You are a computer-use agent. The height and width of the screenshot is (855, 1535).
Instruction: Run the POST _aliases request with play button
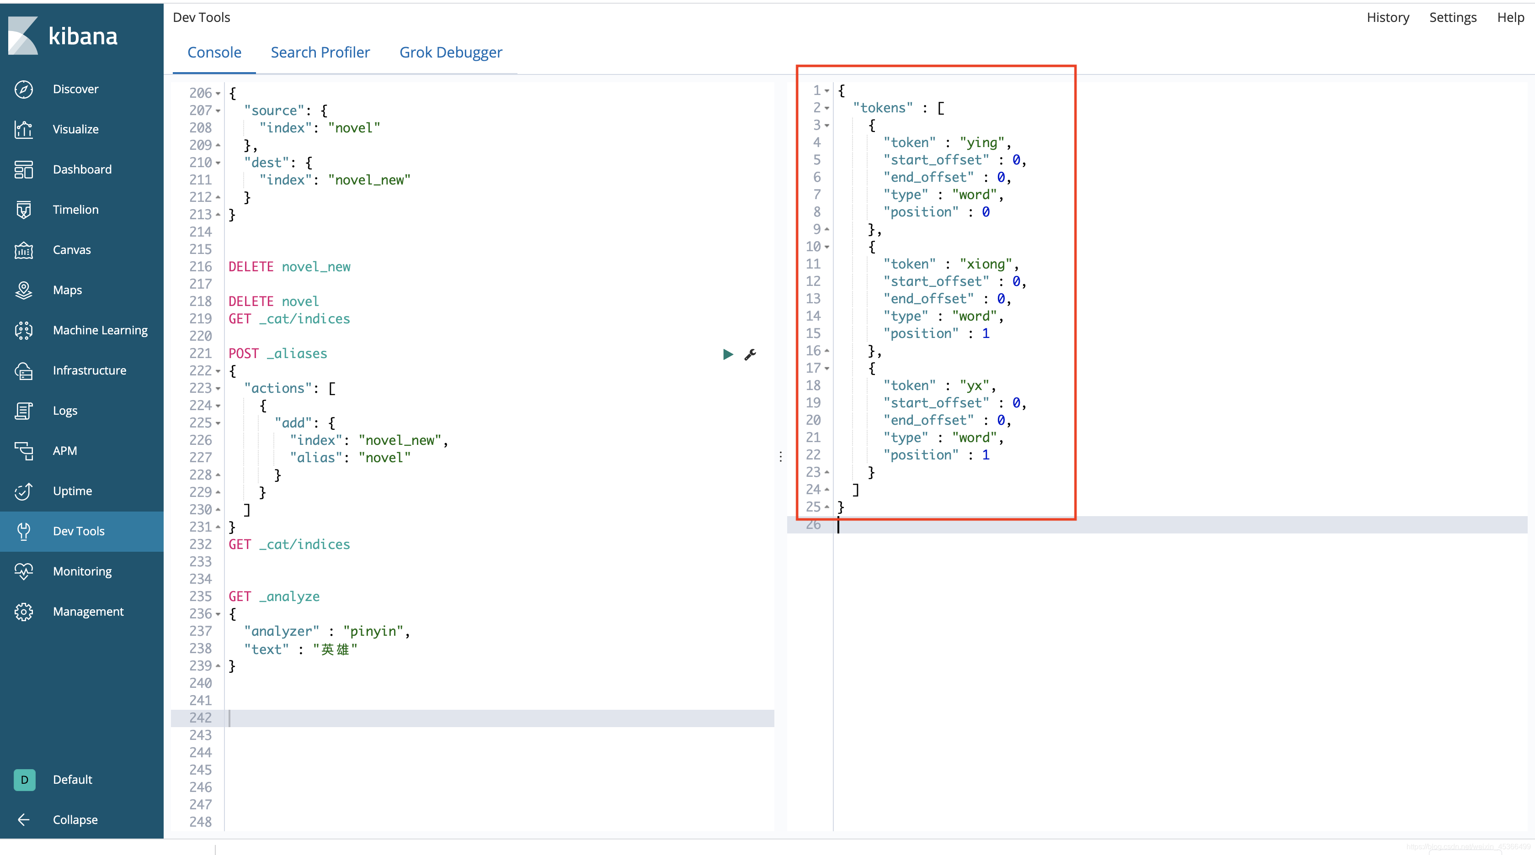point(728,354)
